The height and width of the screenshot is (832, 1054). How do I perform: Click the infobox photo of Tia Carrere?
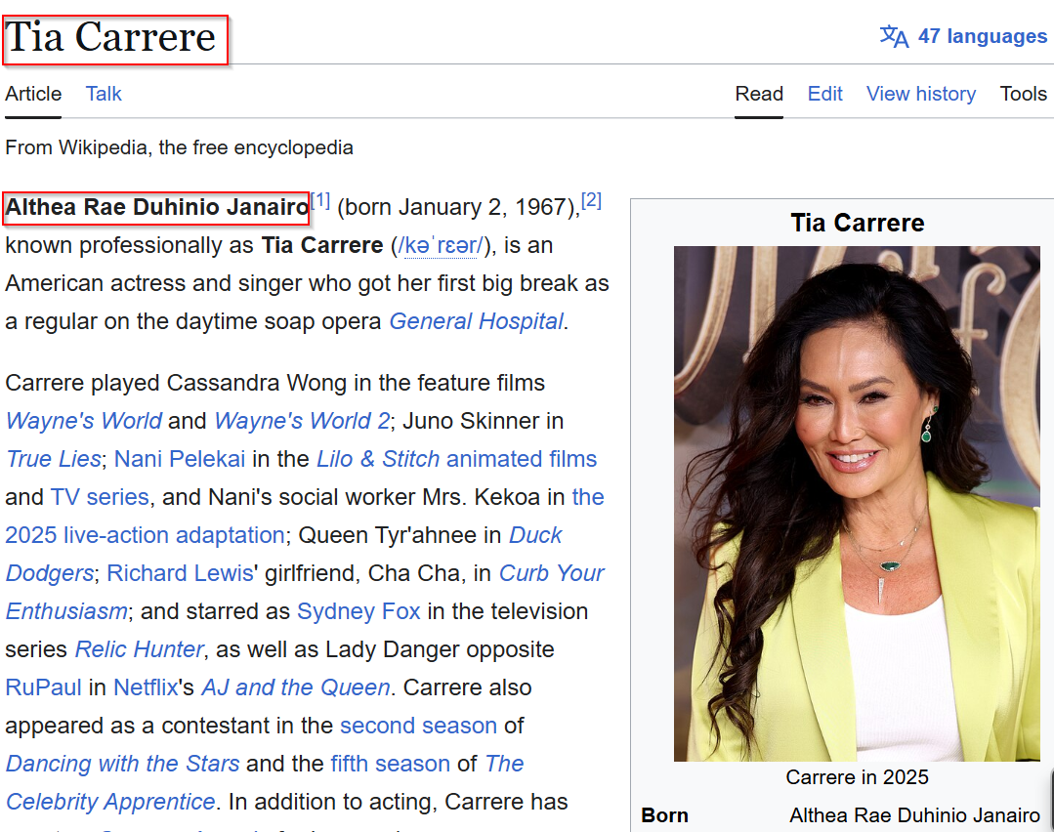856,503
